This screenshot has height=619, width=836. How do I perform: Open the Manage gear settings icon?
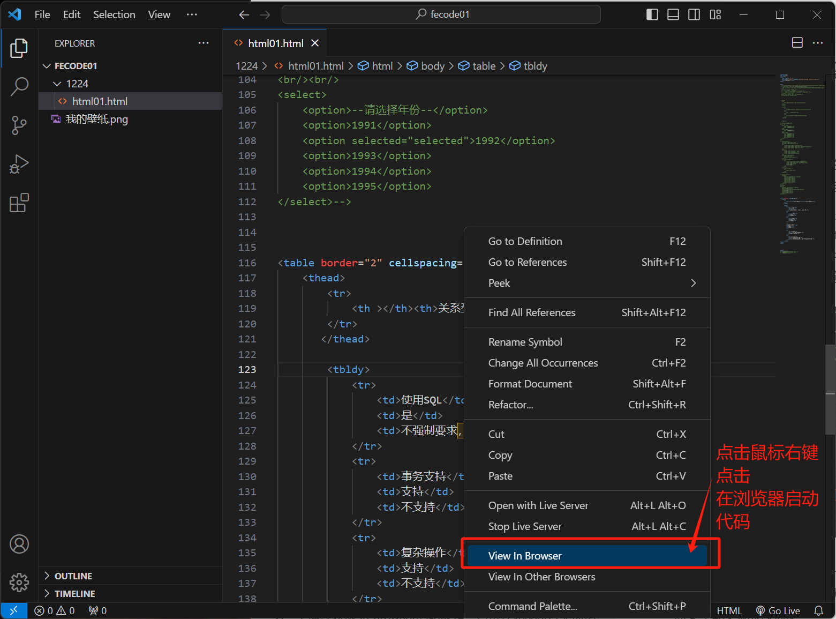tap(19, 582)
